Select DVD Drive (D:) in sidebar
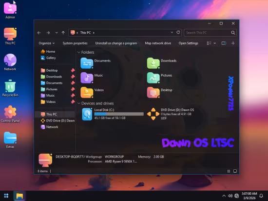The height and width of the screenshot is (201, 268). pyautogui.click(x=57, y=121)
